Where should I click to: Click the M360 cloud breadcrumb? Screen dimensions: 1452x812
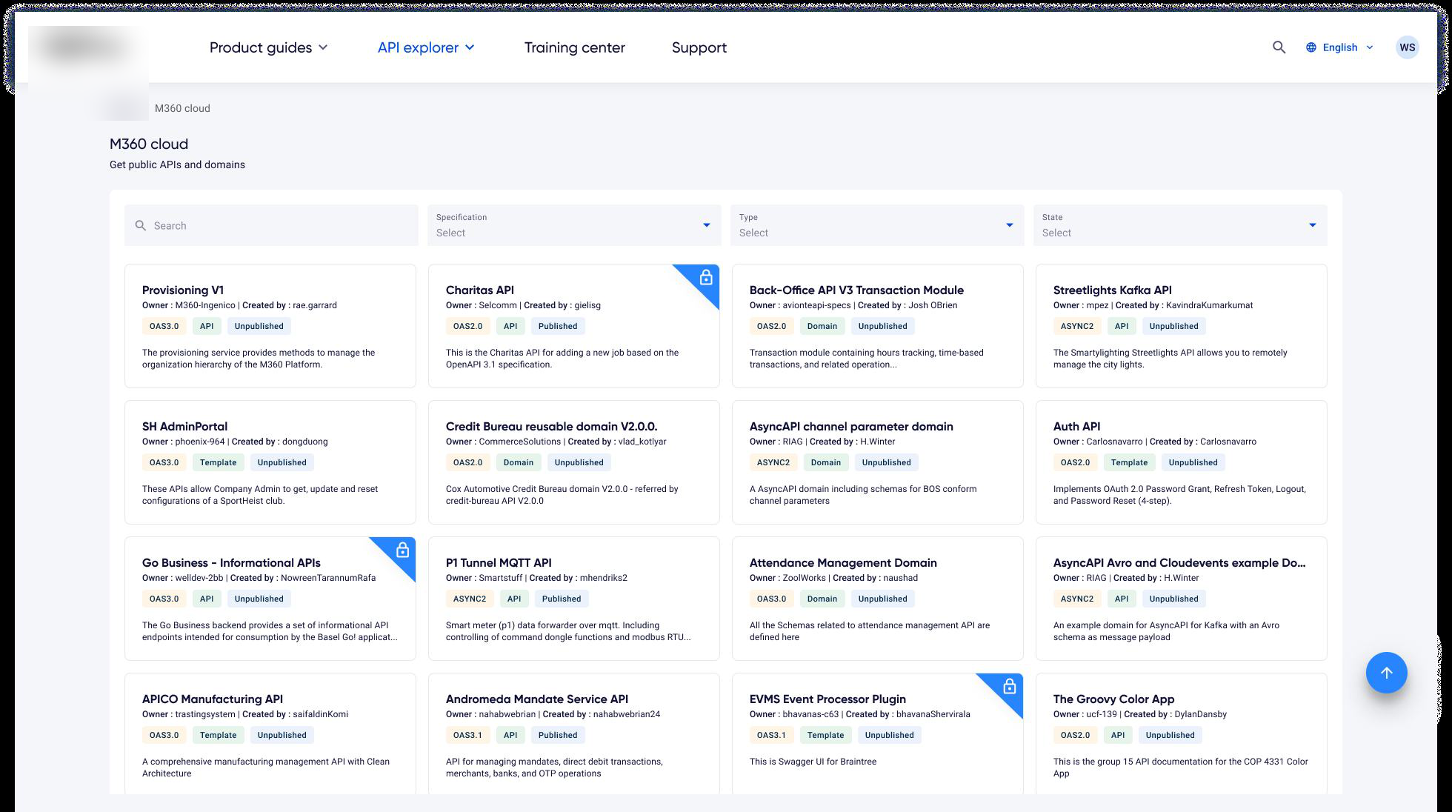pyautogui.click(x=182, y=108)
